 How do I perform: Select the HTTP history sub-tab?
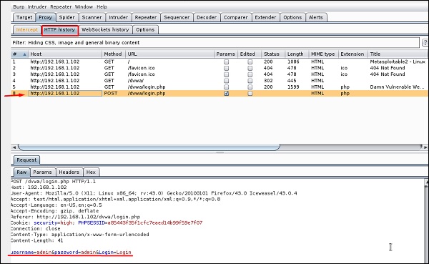coord(59,30)
